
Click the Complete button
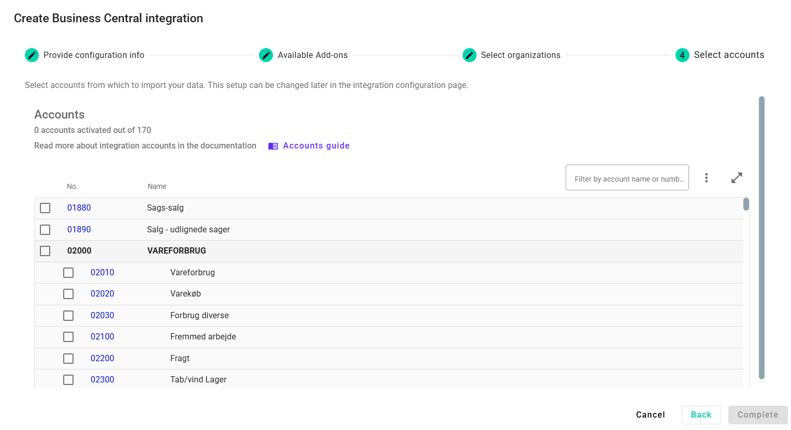(758, 415)
